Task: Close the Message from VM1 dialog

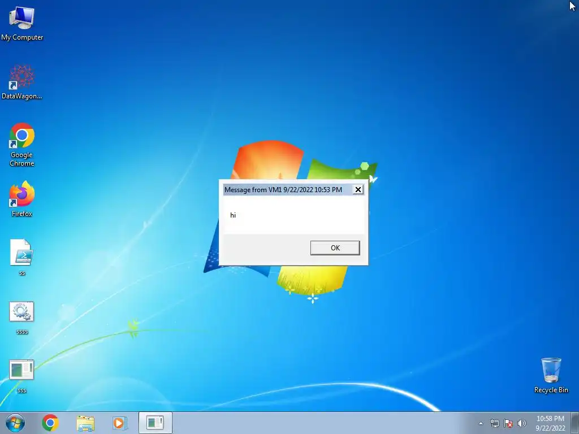Action: [358, 190]
